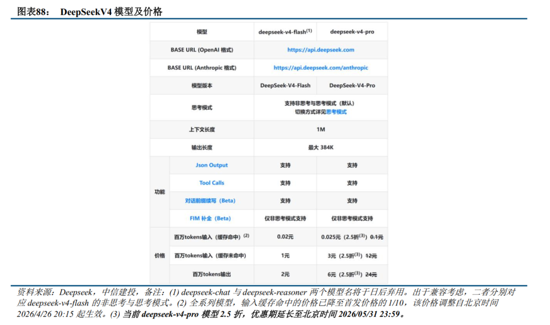Click the deepseek-v4-pro column header in the table
The width and height of the screenshot is (550, 325).
point(352,32)
